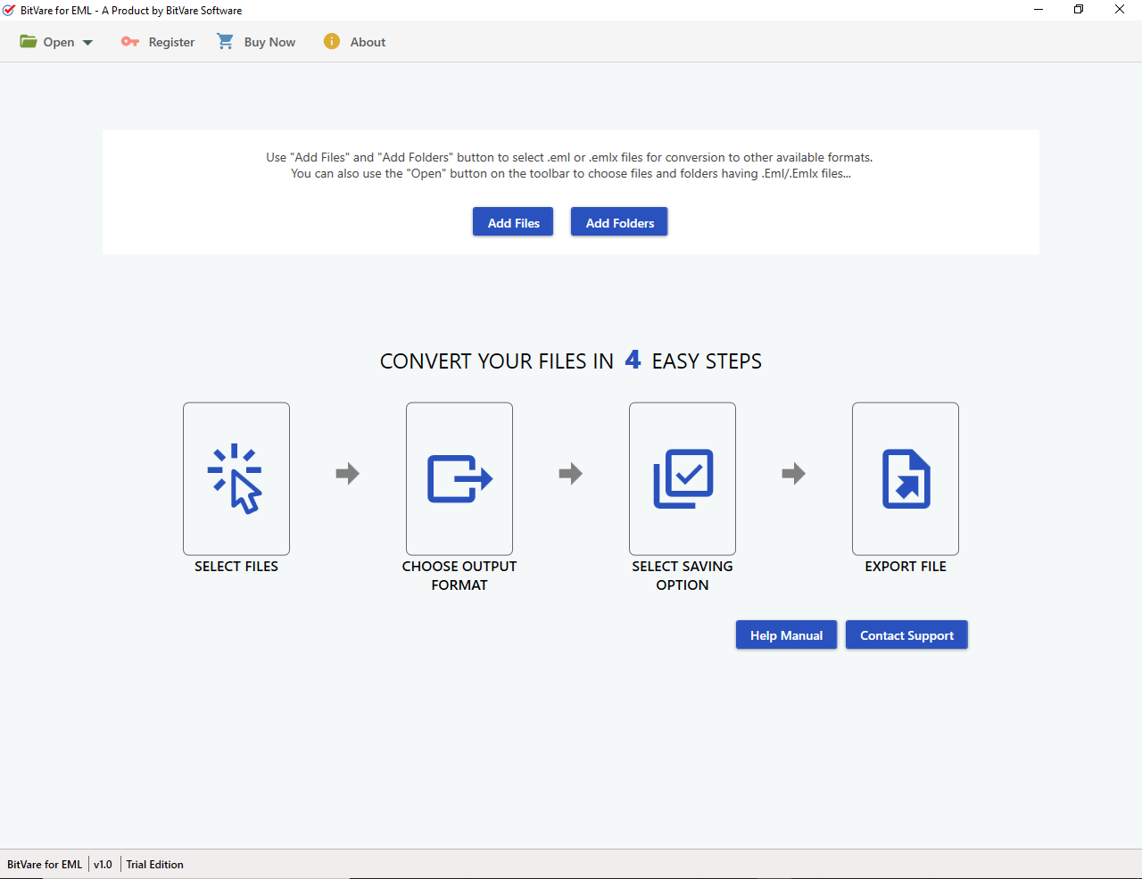The height and width of the screenshot is (879, 1142).
Task: Click the green Open folder icon
Action: click(x=29, y=42)
